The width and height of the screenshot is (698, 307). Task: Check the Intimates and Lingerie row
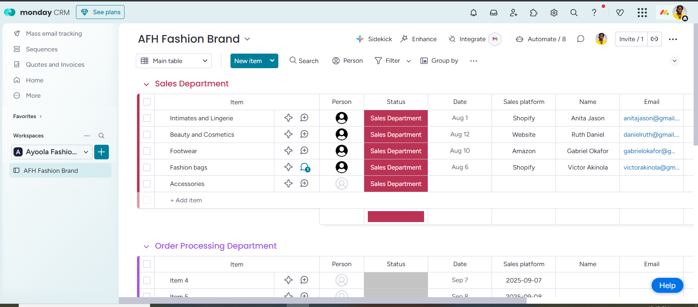click(x=147, y=118)
